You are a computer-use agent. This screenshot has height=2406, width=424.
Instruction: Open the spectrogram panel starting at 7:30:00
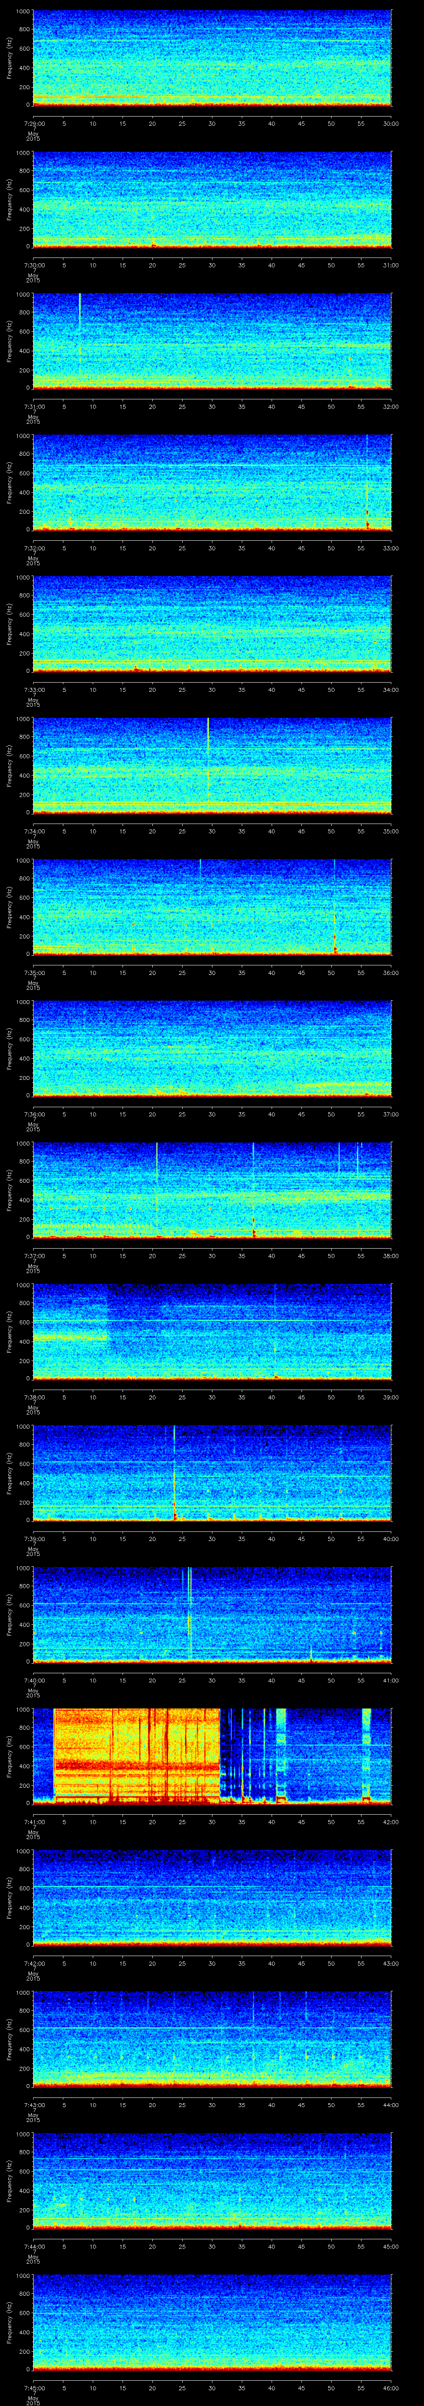click(212, 200)
